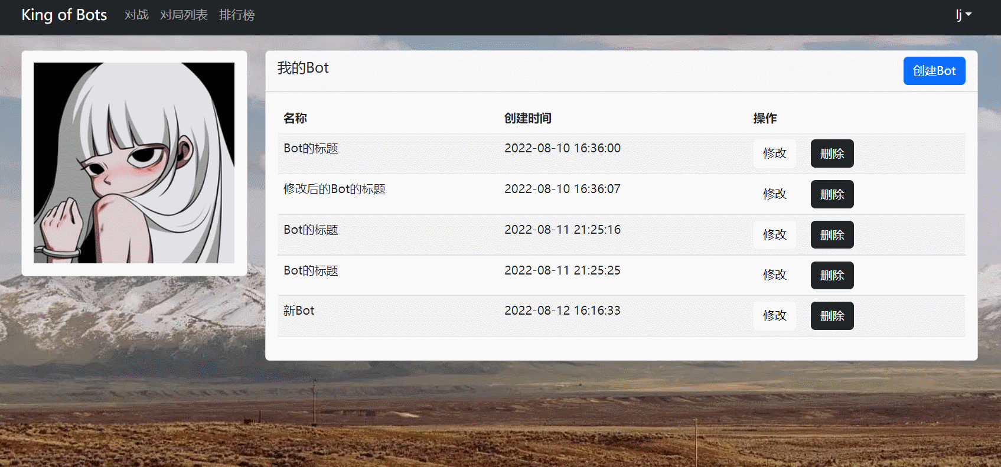Image resolution: width=1001 pixels, height=467 pixels.
Task: Go to the 对战 page
Action: pyautogui.click(x=136, y=15)
